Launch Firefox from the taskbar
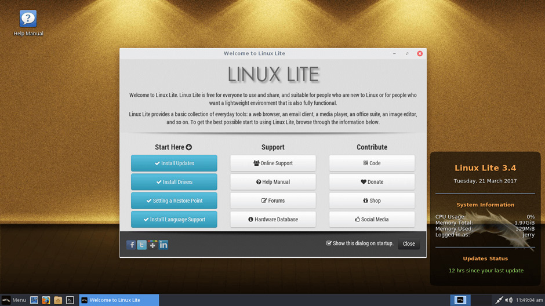545x306 pixels. pos(46,300)
